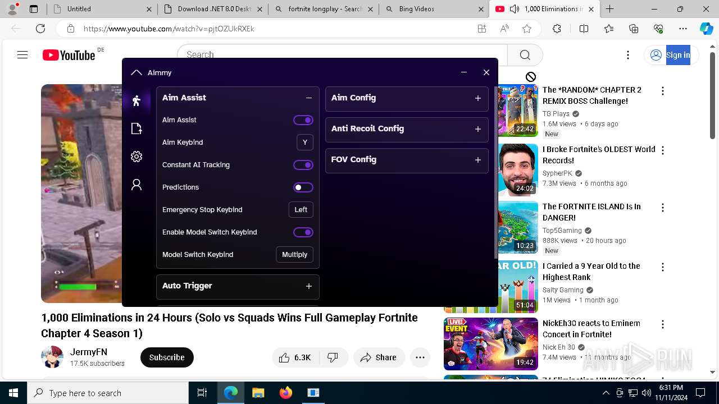Change Model Switch Keybind Multiply button
Image resolution: width=719 pixels, height=404 pixels.
[294, 255]
